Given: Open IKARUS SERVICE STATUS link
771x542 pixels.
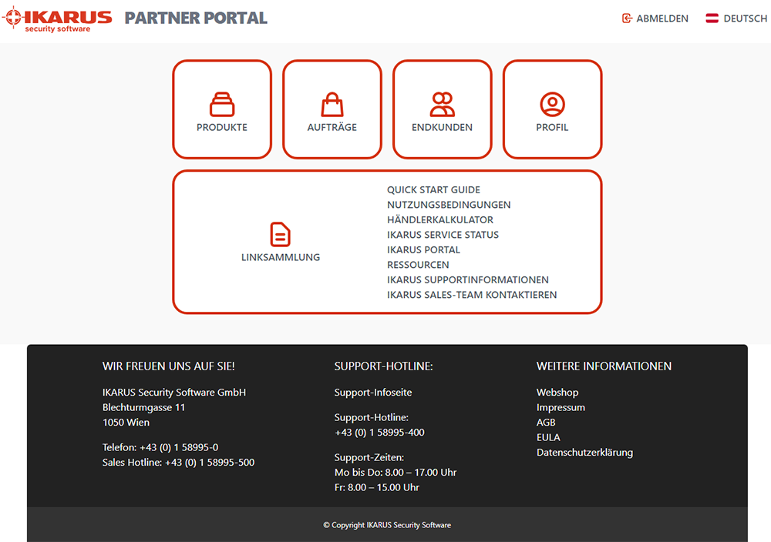Looking at the screenshot, I should [x=443, y=235].
